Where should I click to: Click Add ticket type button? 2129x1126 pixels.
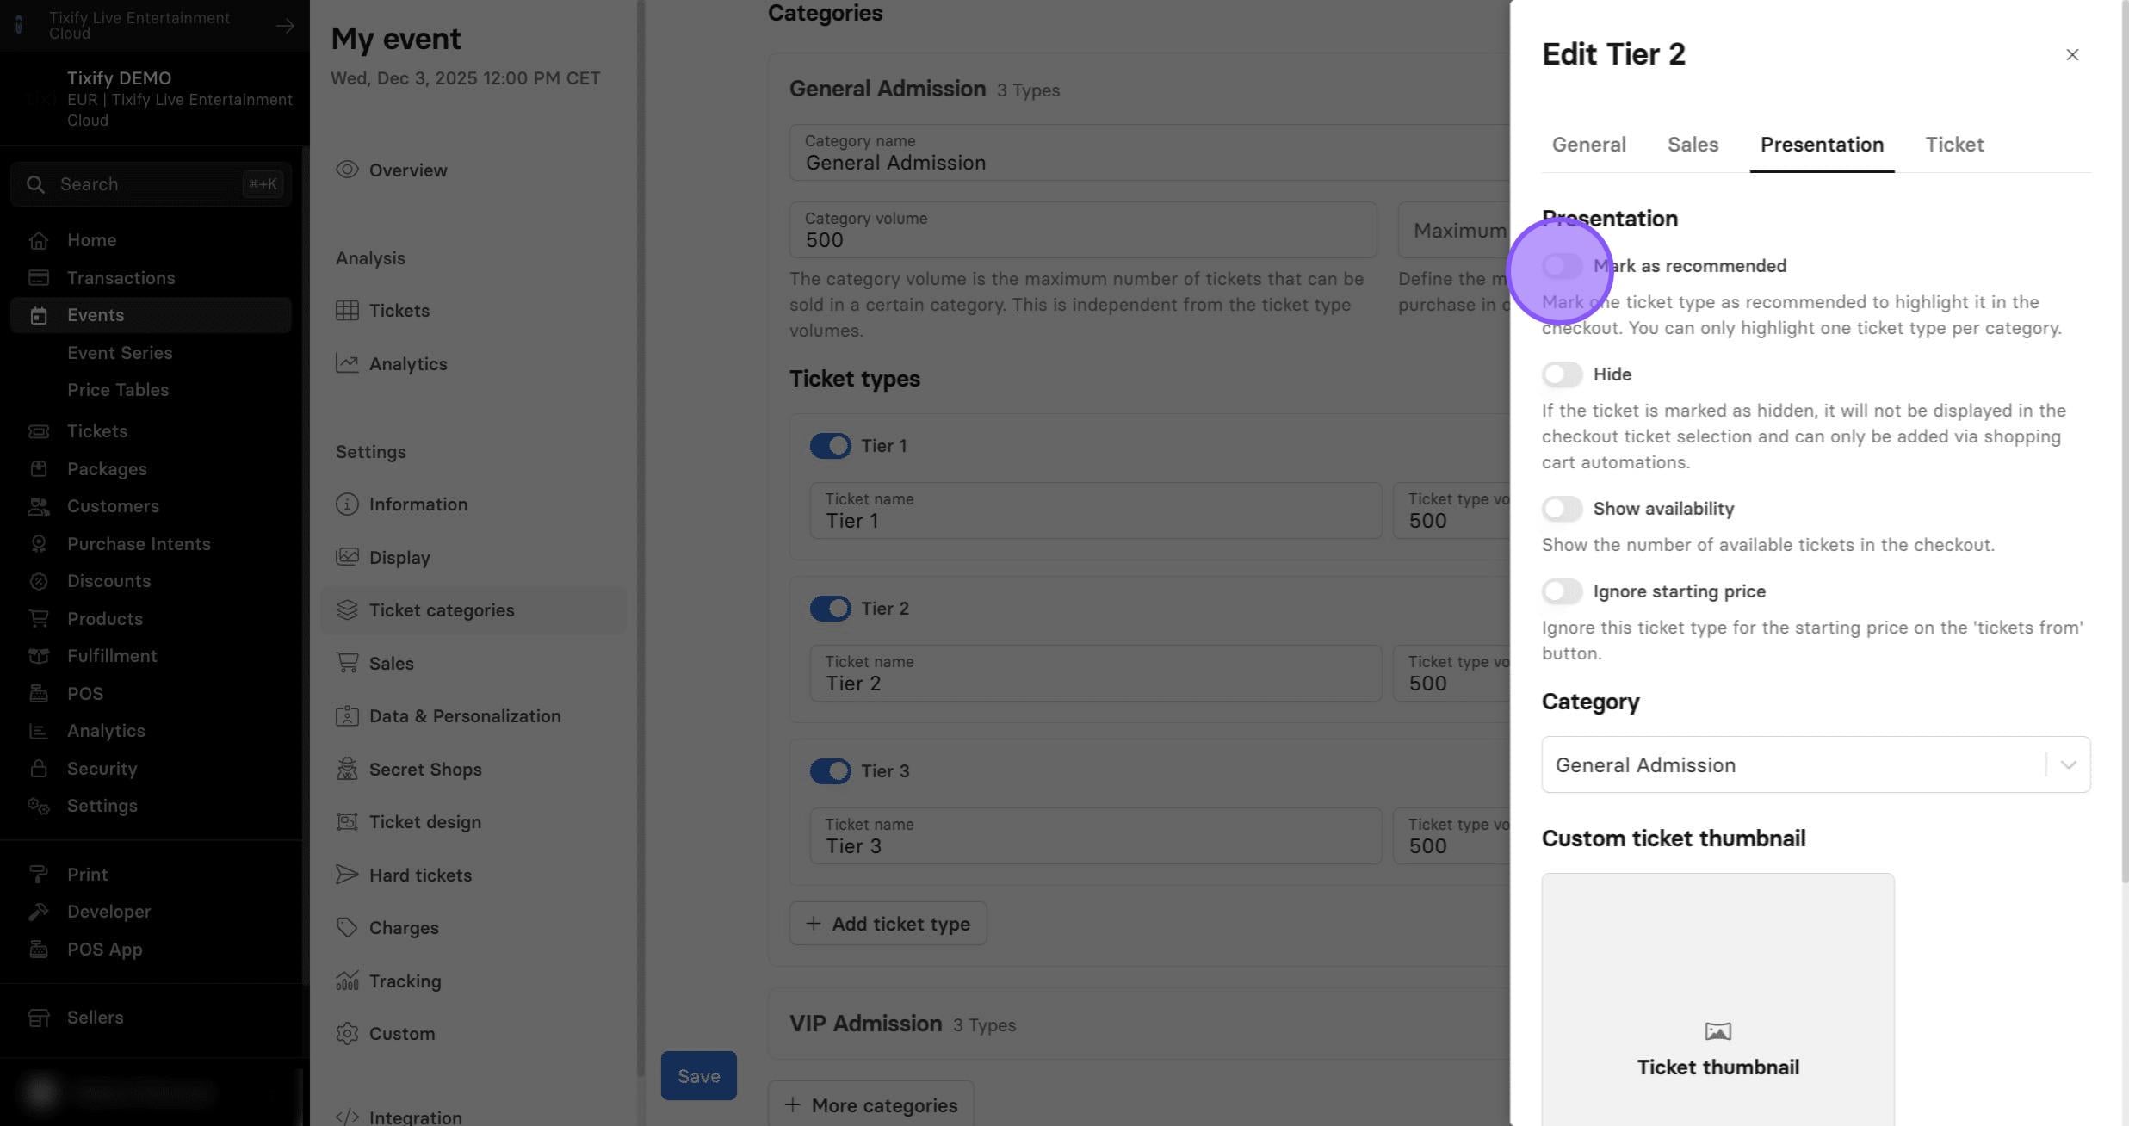[888, 924]
